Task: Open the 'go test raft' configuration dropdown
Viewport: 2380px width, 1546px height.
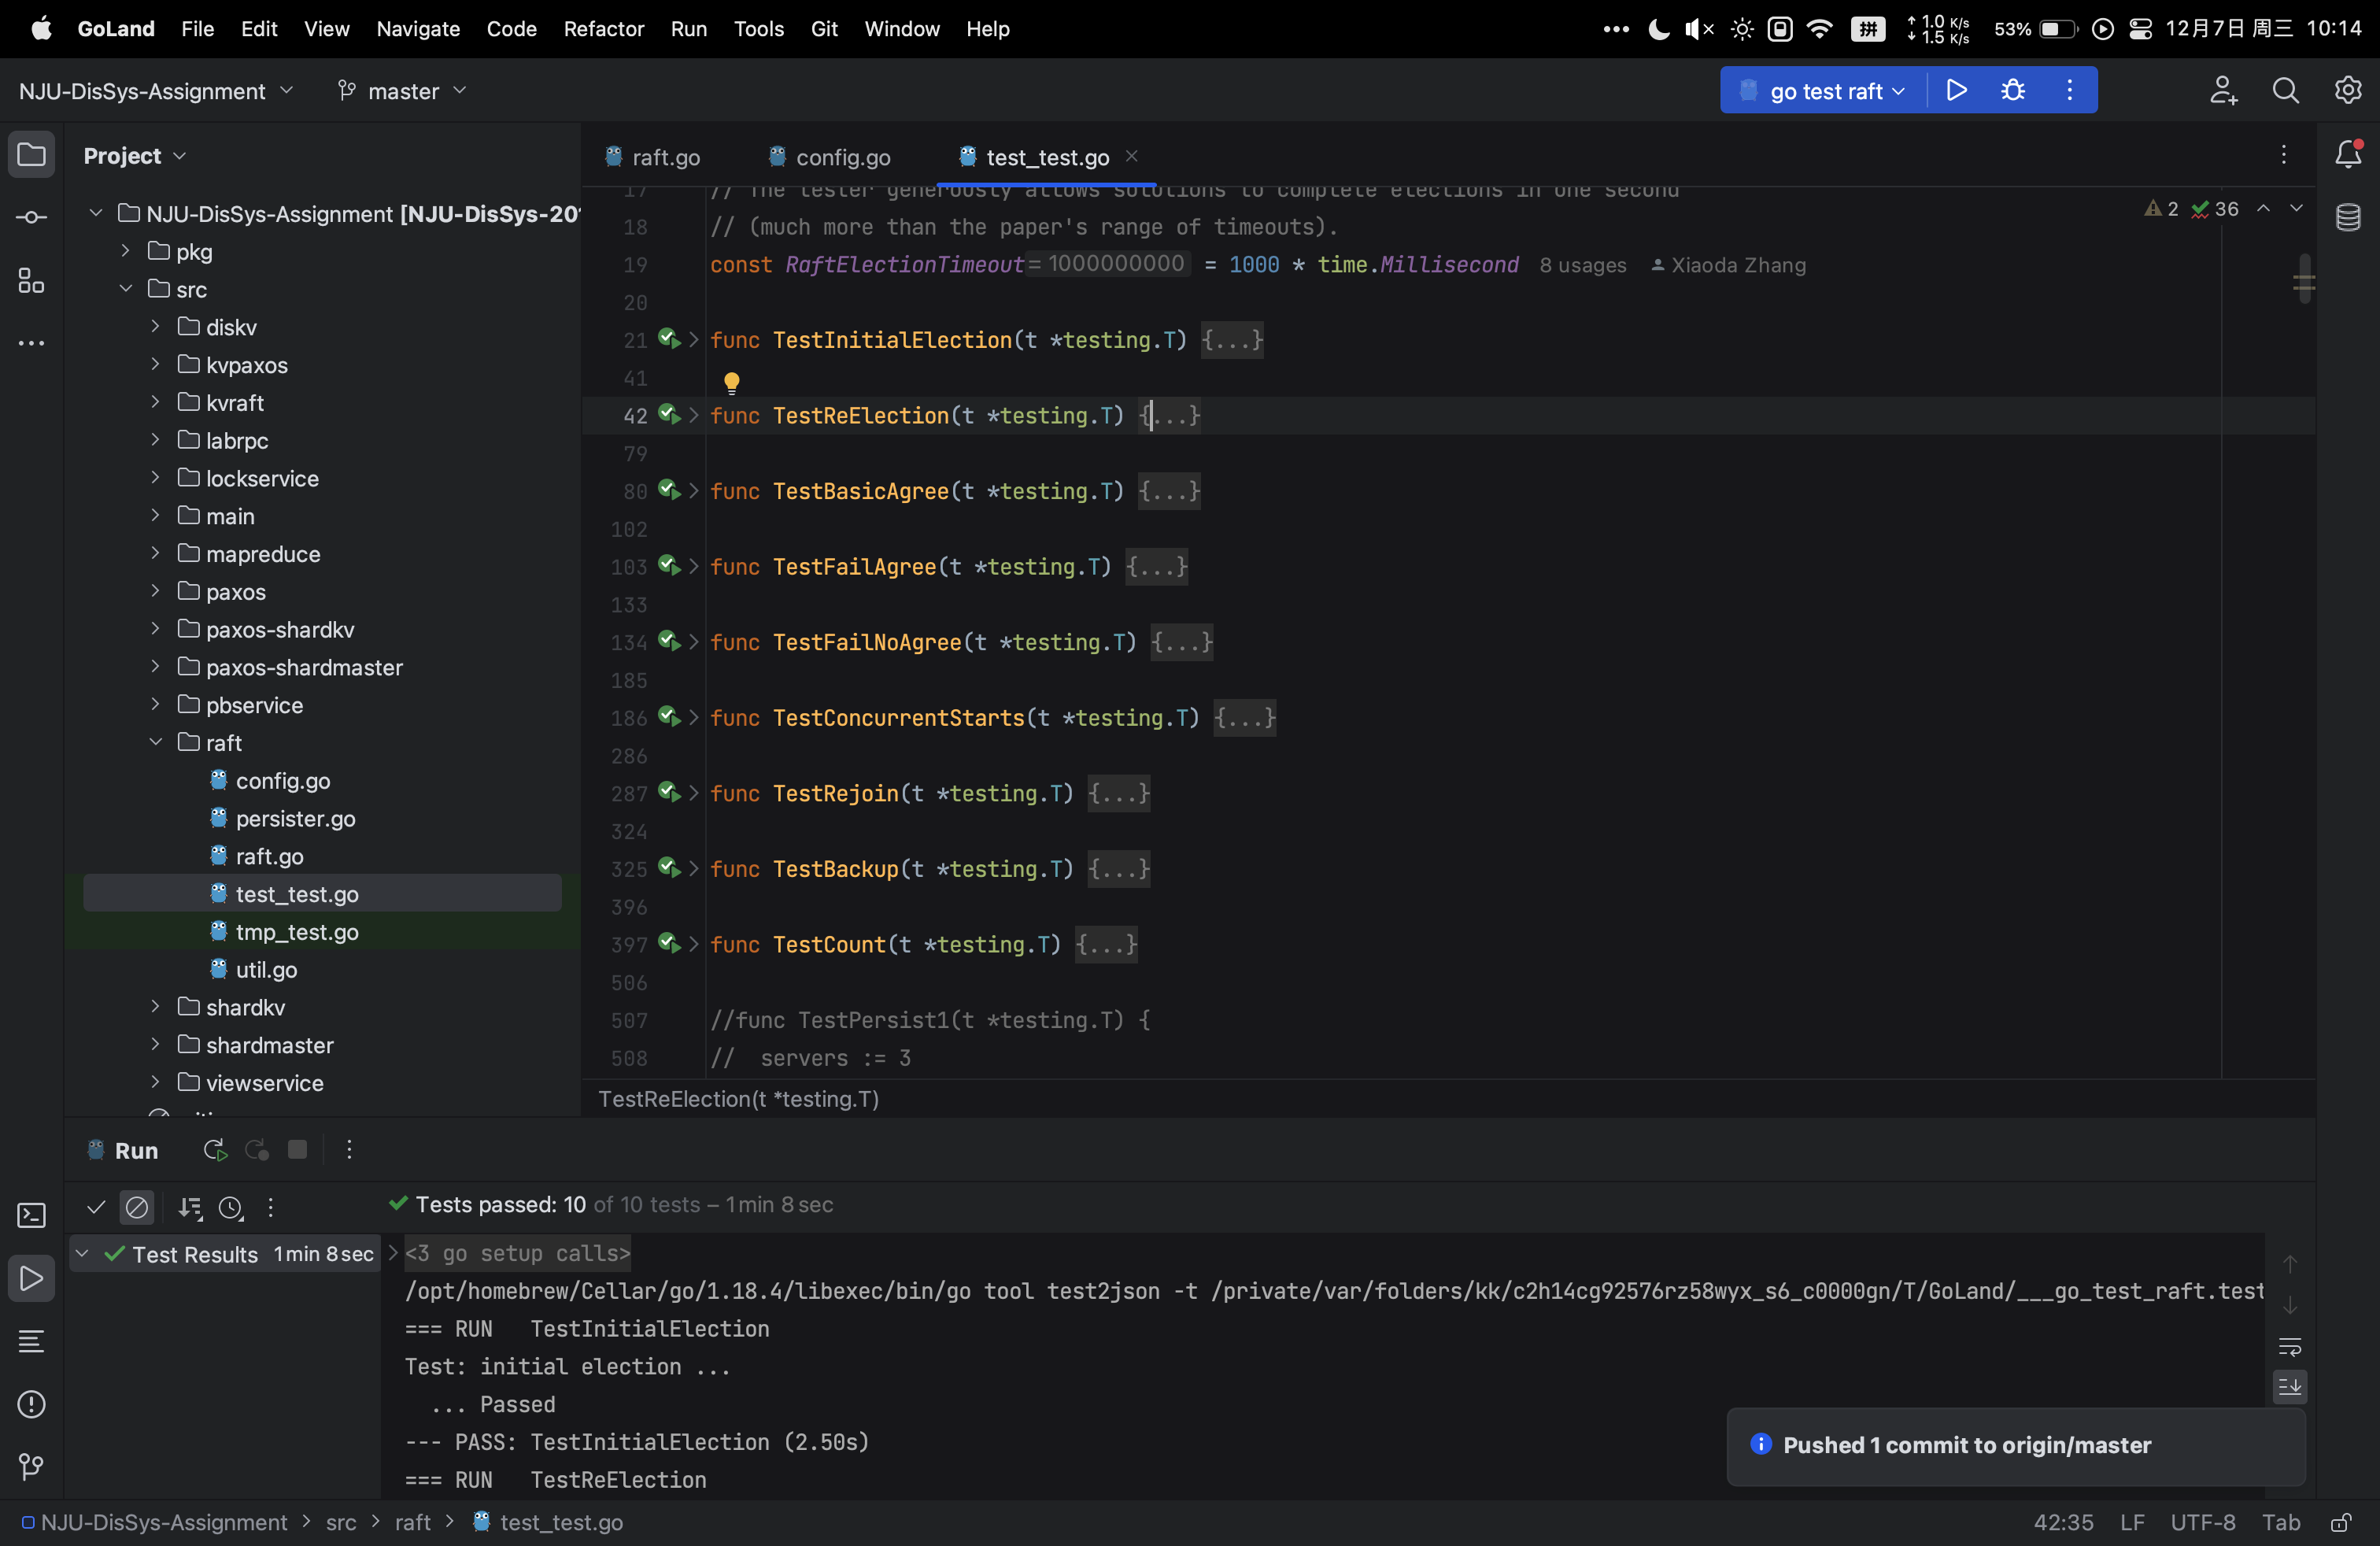Action: [1824, 90]
